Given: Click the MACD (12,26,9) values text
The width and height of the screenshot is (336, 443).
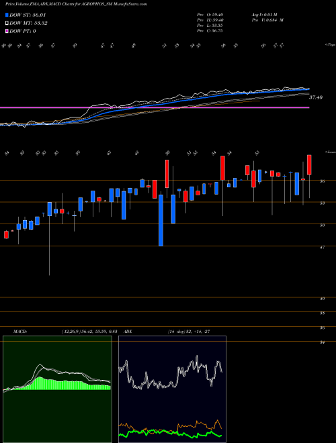Looking at the screenshot, I should coord(89,332).
